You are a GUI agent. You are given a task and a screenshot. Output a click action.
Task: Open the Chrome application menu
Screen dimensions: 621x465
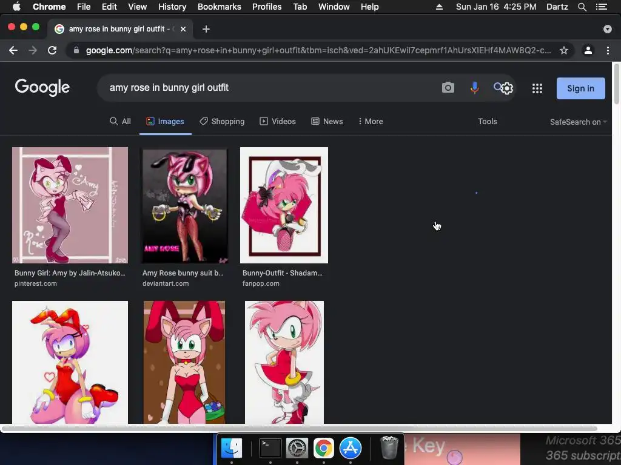coord(49,7)
